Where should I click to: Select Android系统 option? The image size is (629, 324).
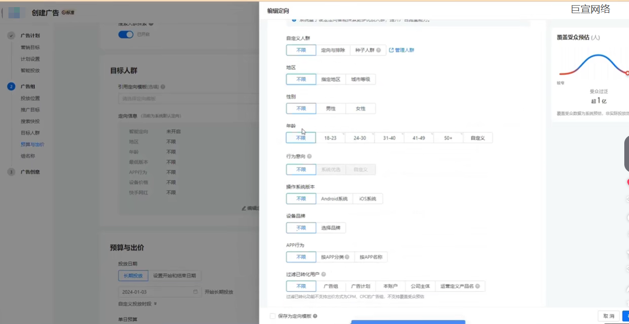point(334,199)
